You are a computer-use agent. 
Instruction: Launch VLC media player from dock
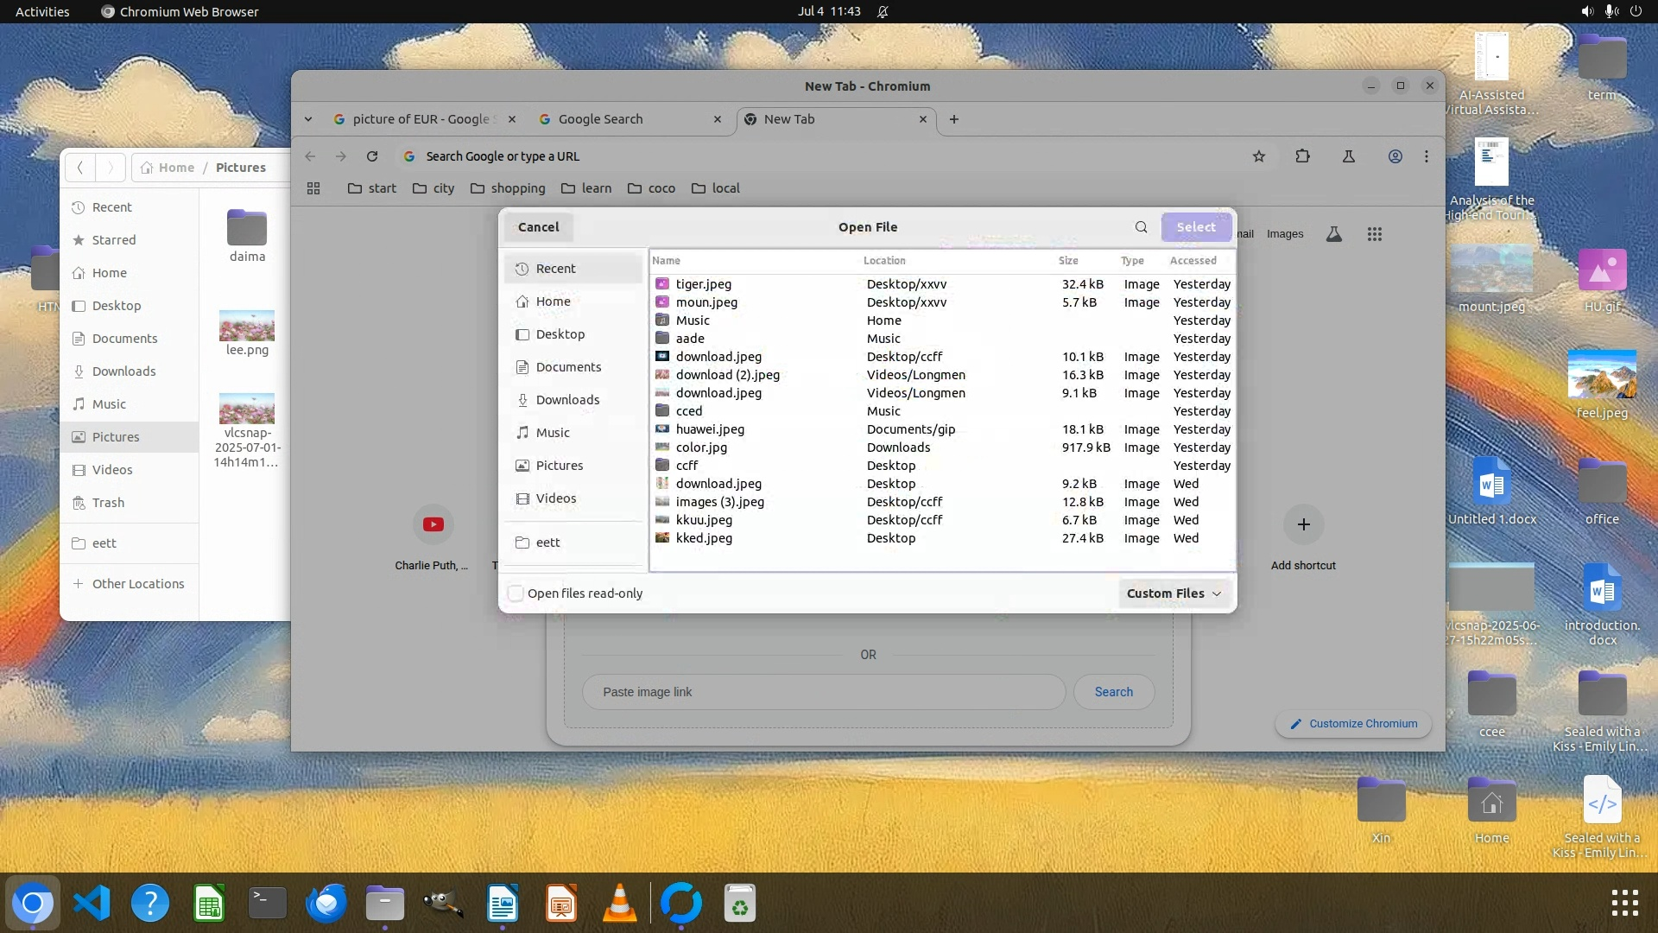(x=619, y=904)
